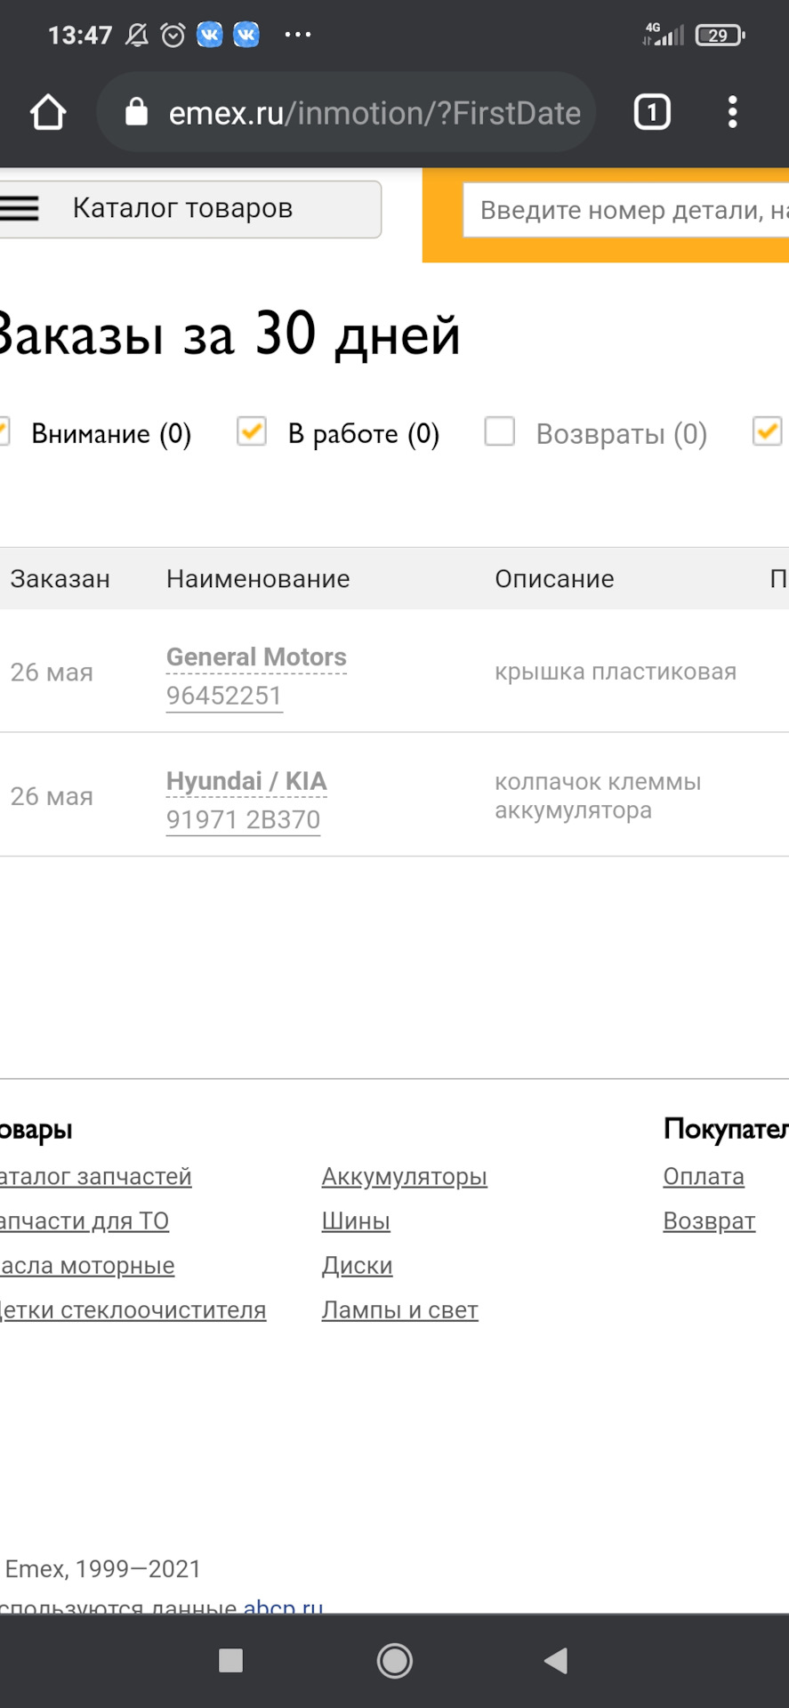Image resolution: width=789 pixels, height=1708 pixels.
Task: Open the three-dot browser menu
Action: (732, 113)
